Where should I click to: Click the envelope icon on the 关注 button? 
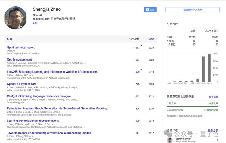[x=147, y=10]
